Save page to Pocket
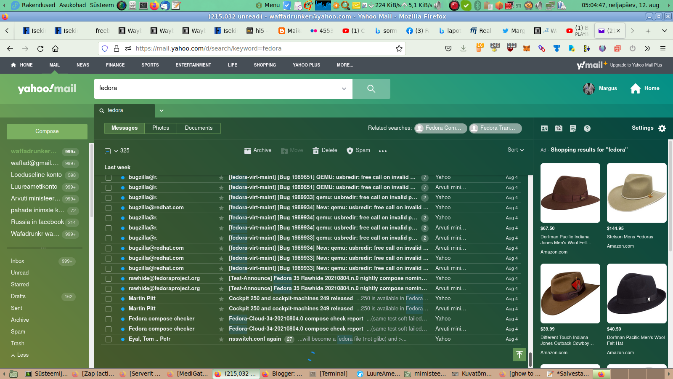 [x=448, y=48]
